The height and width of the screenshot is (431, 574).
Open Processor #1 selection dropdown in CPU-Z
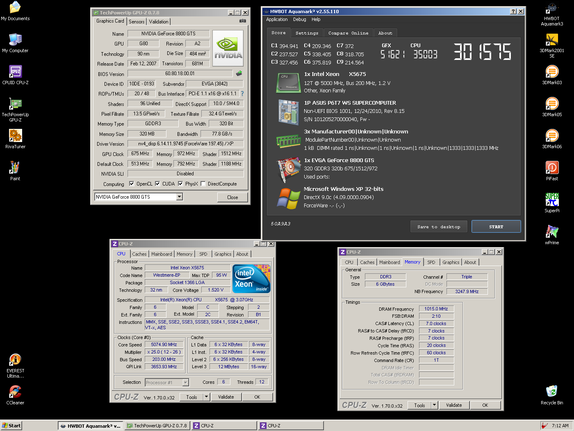(185, 383)
